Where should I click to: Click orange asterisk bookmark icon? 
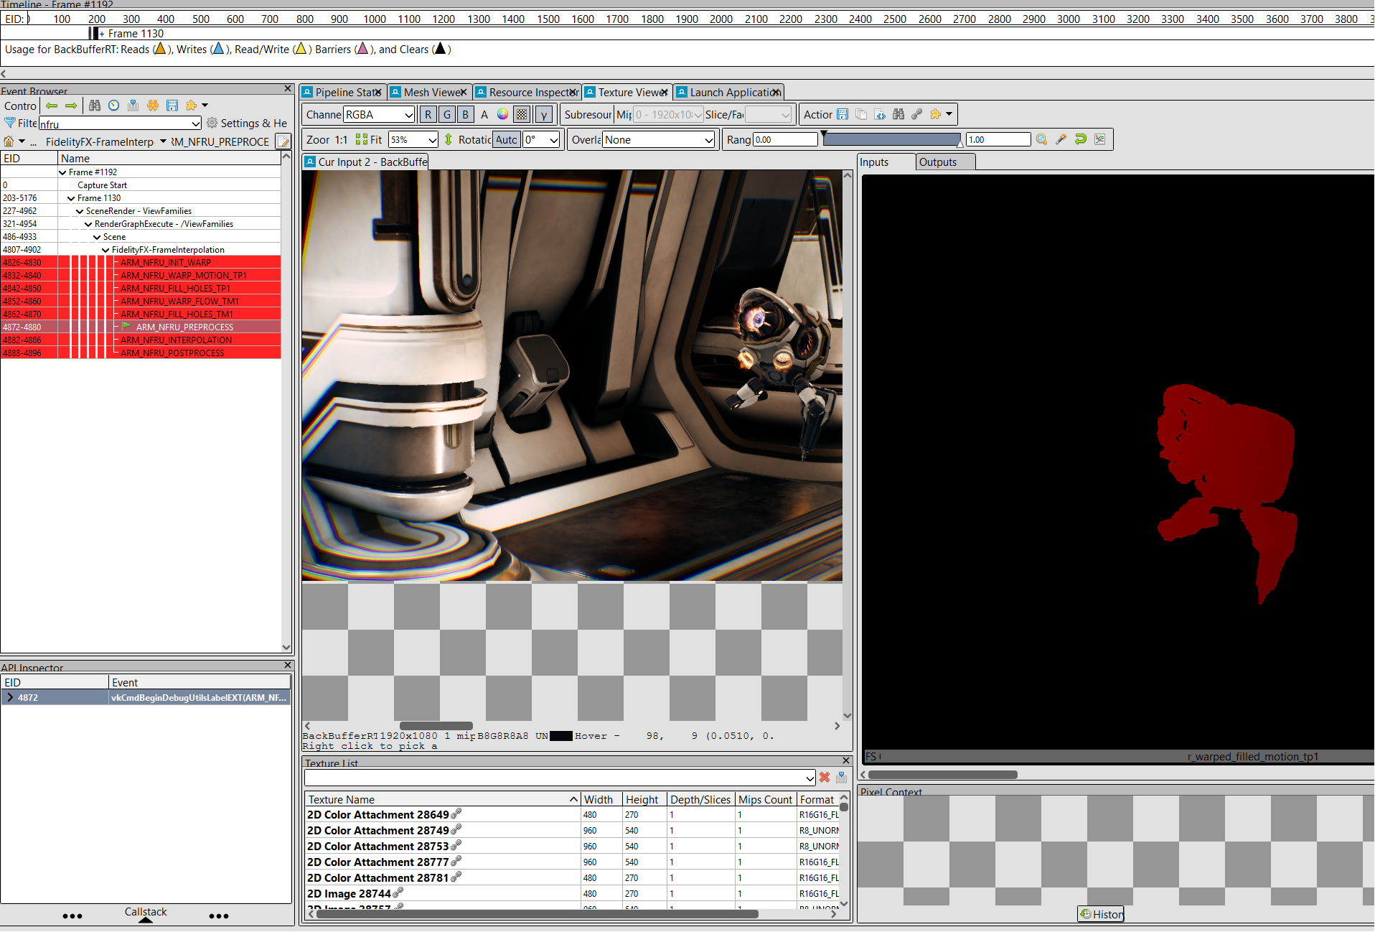click(x=153, y=106)
